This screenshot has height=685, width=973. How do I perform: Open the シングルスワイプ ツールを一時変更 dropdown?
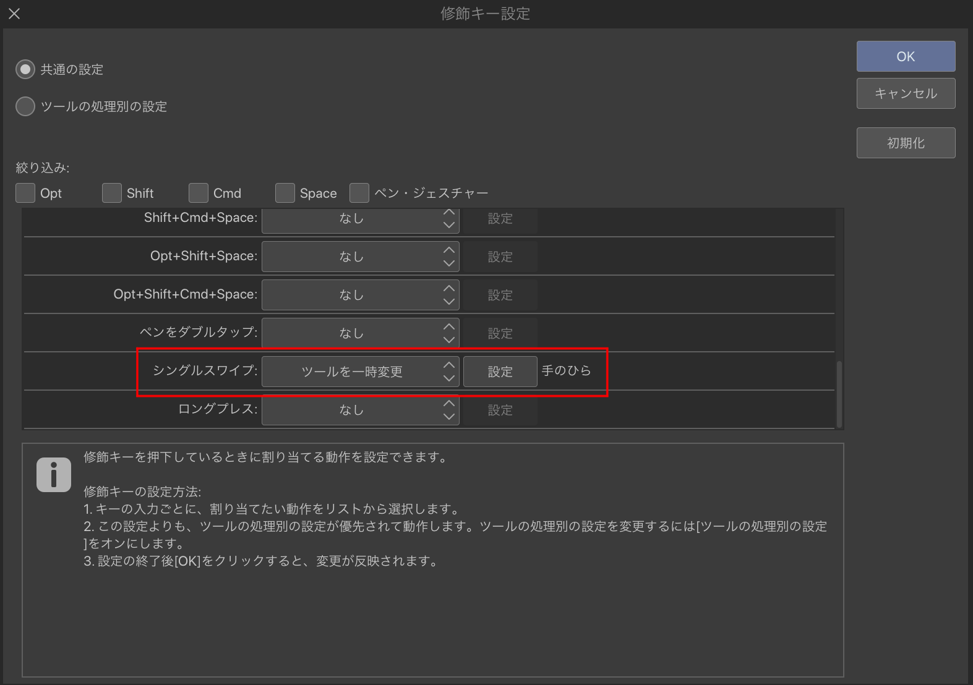click(361, 372)
